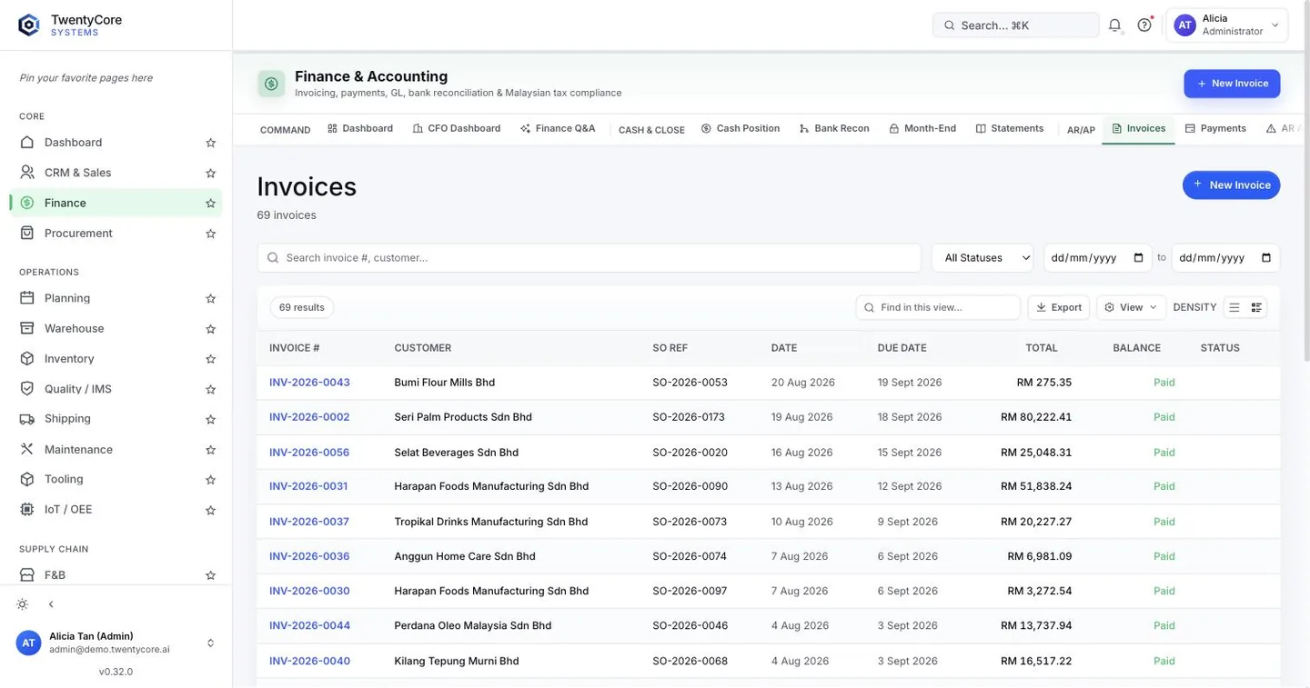The image size is (1310, 688).
Task: Click customer Perdana Oleo Malaysia Sdn Bhd
Action: [473, 625]
